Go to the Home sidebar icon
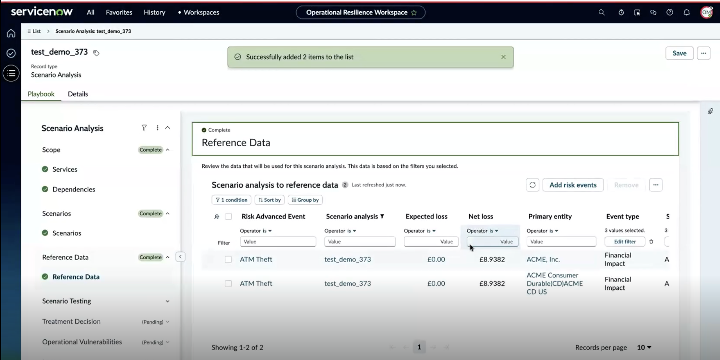The height and width of the screenshot is (360, 720). tap(11, 33)
